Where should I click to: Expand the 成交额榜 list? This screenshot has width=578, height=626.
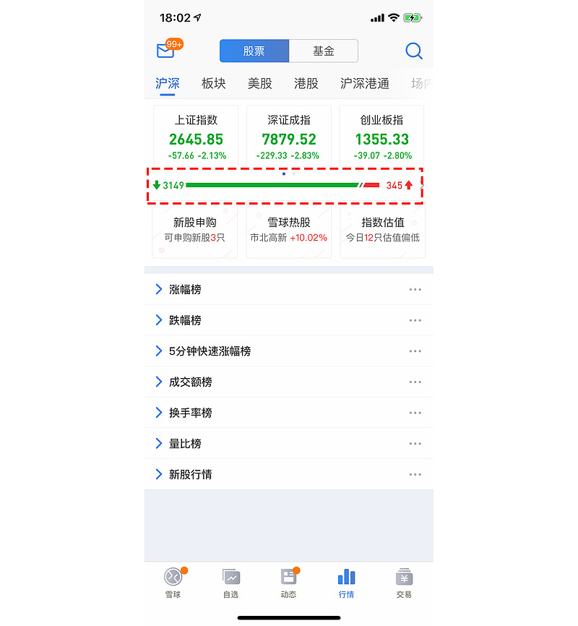158,382
